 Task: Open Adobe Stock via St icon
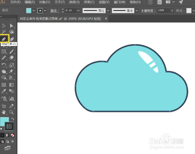(x=160, y=2)
